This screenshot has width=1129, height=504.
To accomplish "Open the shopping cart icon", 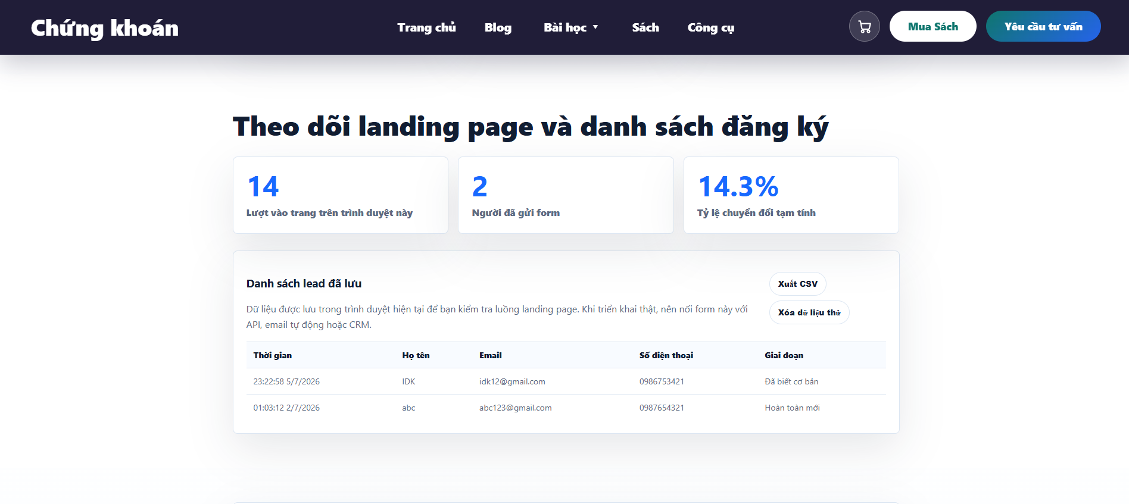I will click(864, 27).
